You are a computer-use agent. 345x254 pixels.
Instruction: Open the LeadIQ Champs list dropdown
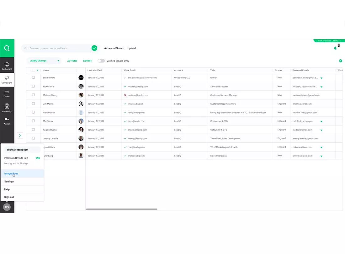(44, 61)
